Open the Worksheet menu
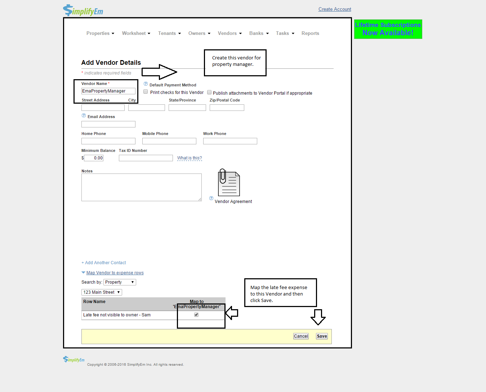The height and width of the screenshot is (392, 486). (136, 33)
